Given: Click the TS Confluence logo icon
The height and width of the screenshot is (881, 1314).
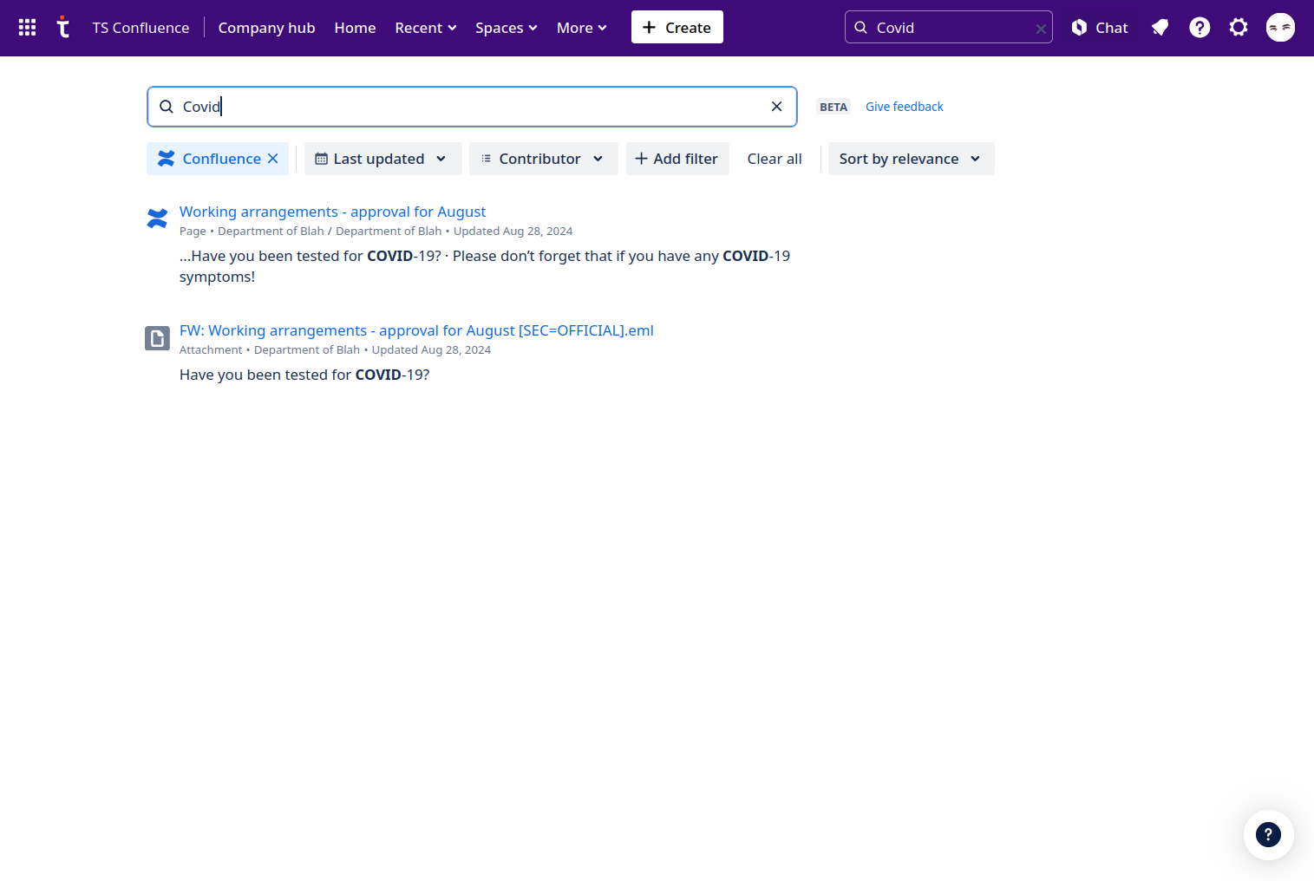Looking at the screenshot, I should click(x=62, y=28).
